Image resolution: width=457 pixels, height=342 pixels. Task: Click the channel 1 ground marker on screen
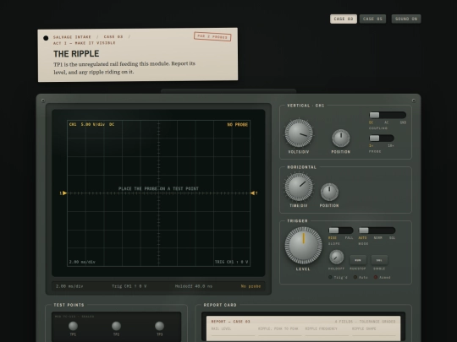pos(63,193)
